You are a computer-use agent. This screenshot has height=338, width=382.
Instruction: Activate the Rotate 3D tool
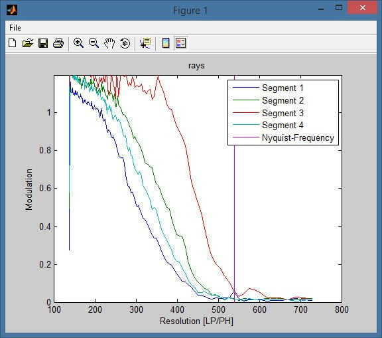tap(125, 43)
